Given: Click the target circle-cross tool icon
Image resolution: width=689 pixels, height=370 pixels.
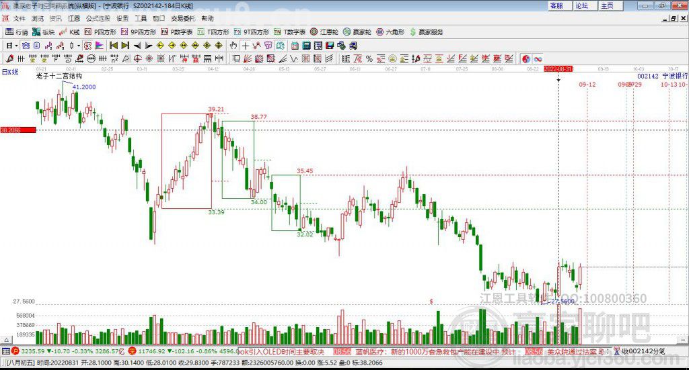Looking at the screenshot, I should point(137,58).
